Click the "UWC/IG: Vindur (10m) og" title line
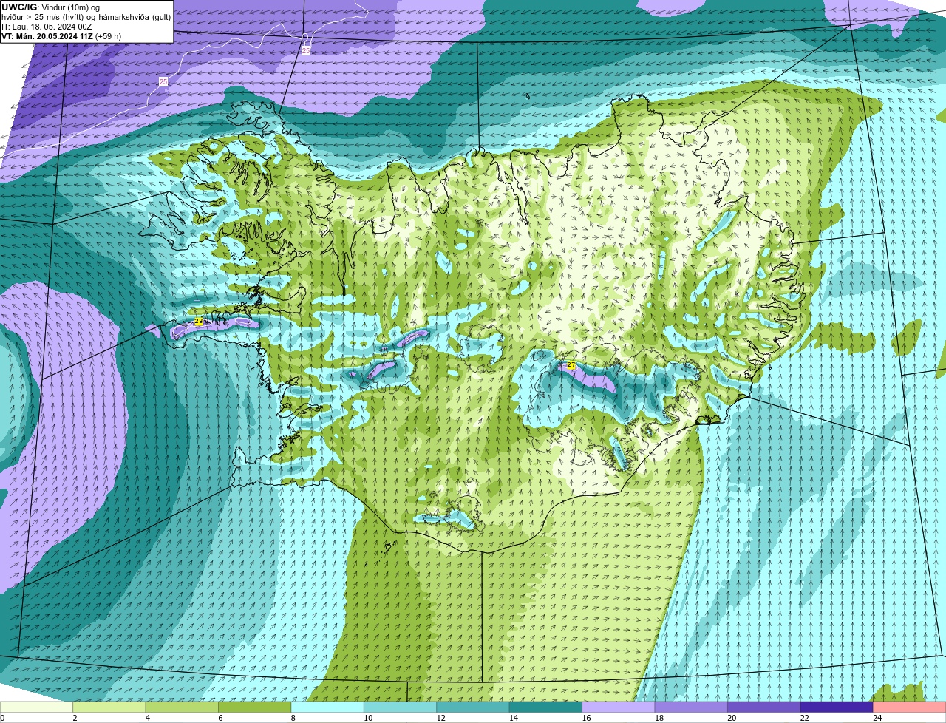 [51, 7]
